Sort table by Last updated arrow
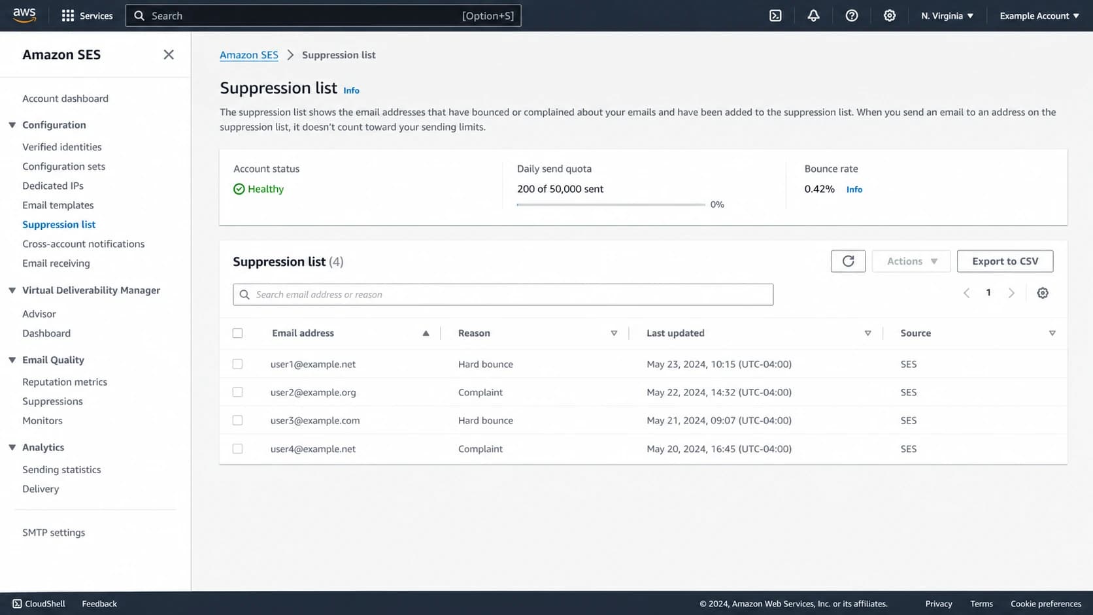1093x615 pixels. click(x=867, y=333)
